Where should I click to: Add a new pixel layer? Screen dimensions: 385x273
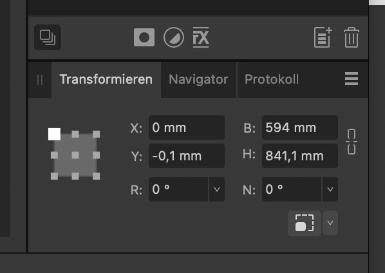(323, 37)
